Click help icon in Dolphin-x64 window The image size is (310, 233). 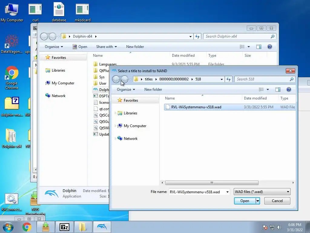[270, 47]
